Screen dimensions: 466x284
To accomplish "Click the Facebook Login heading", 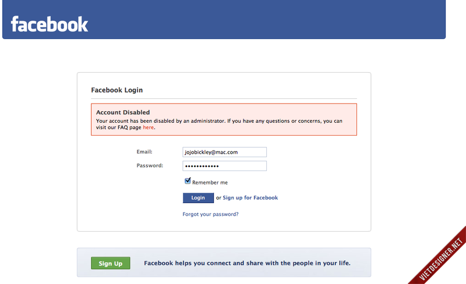I will tap(117, 90).
